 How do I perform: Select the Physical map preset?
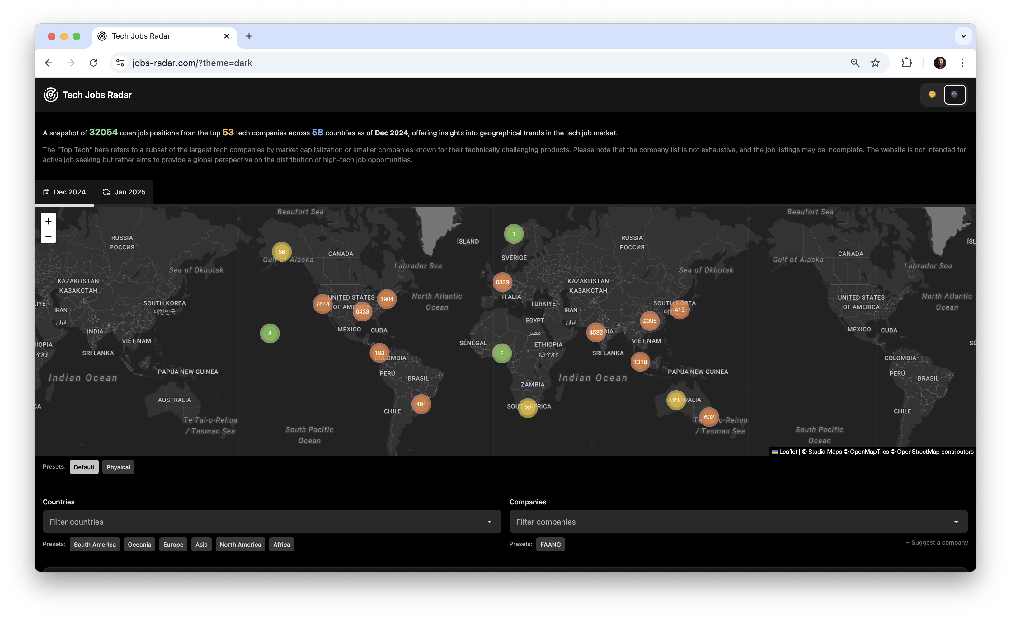(118, 467)
